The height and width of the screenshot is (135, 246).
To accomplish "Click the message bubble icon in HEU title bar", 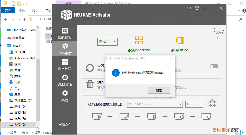I will [x=189, y=8].
